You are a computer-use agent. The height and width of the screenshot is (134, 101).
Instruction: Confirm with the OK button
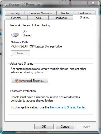pyautogui.click(x=44, y=126)
